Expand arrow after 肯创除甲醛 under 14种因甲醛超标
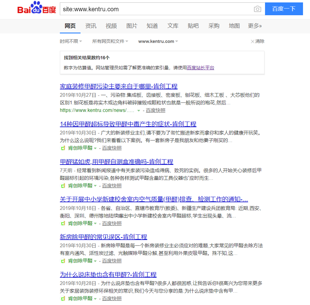 point(95,148)
